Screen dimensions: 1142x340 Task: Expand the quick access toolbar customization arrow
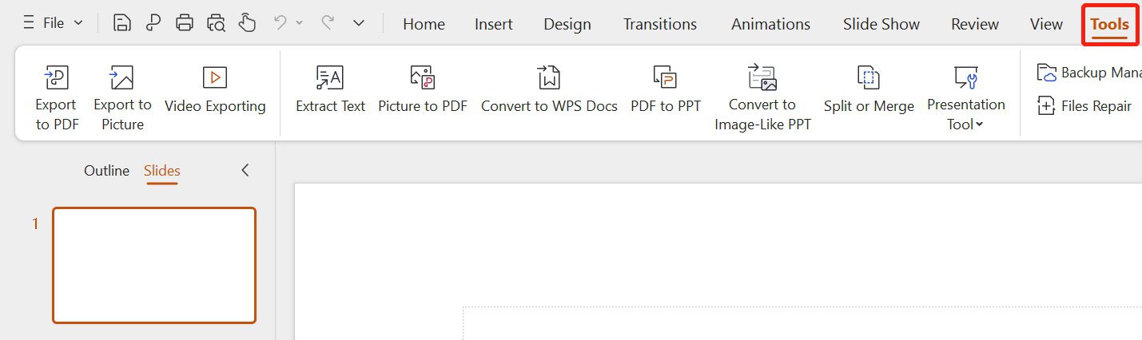[x=359, y=23]
